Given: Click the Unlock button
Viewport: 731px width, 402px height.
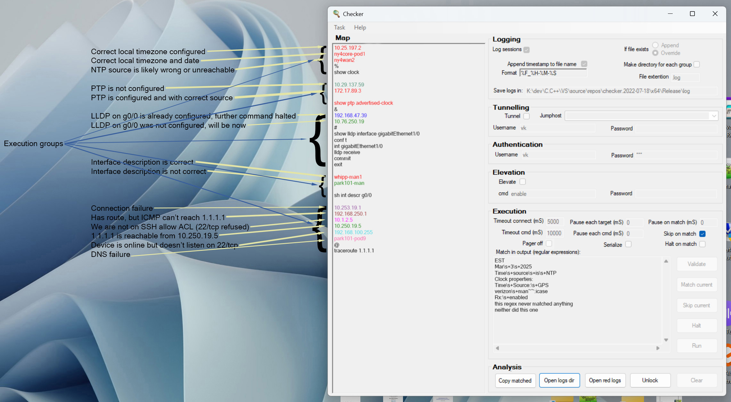Looking at the screenshot, I should 650,380.
